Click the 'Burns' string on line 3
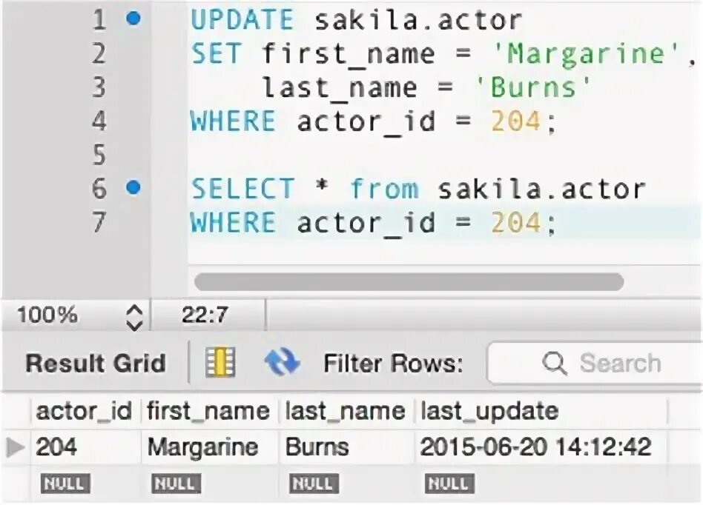Screen dimensions: 703x505 533,87
